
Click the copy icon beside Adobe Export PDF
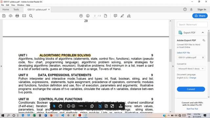(204, 40)
